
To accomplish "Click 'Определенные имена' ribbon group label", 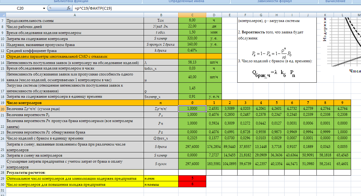I will [186, 2].
